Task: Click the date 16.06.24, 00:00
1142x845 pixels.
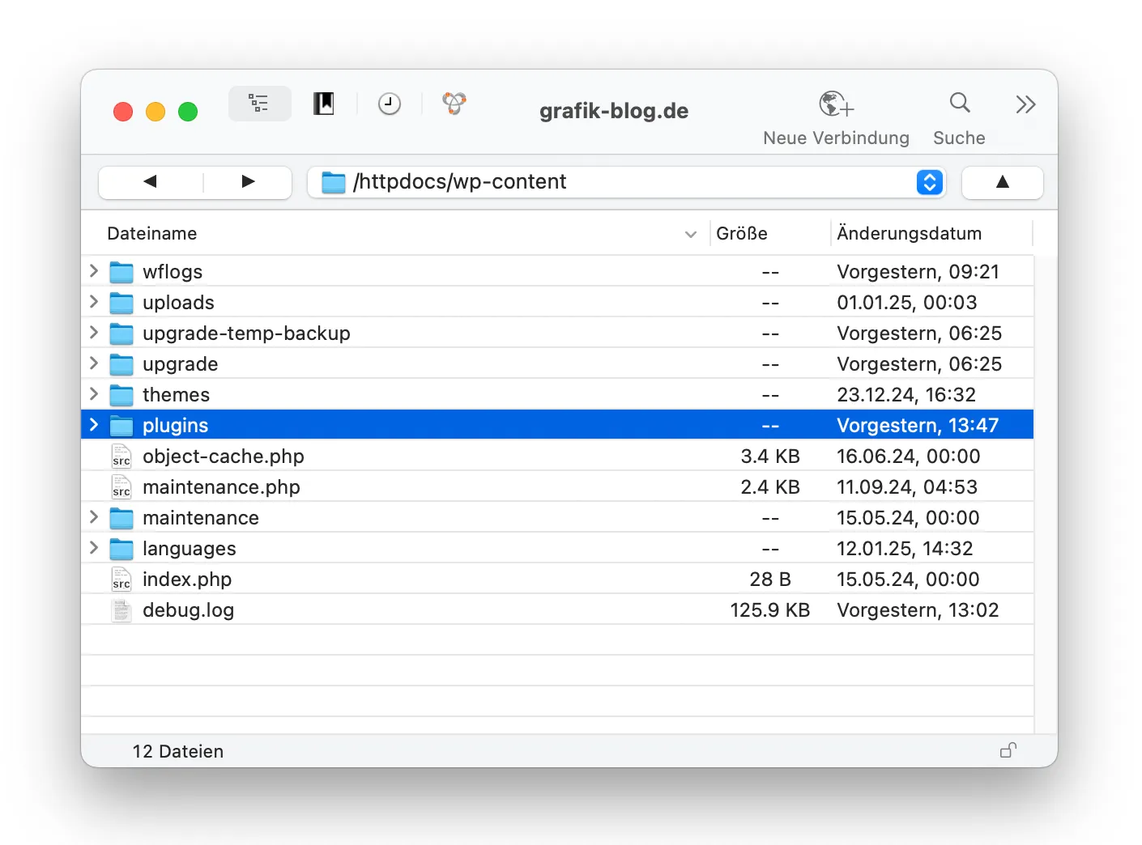Action: point(909,456)
